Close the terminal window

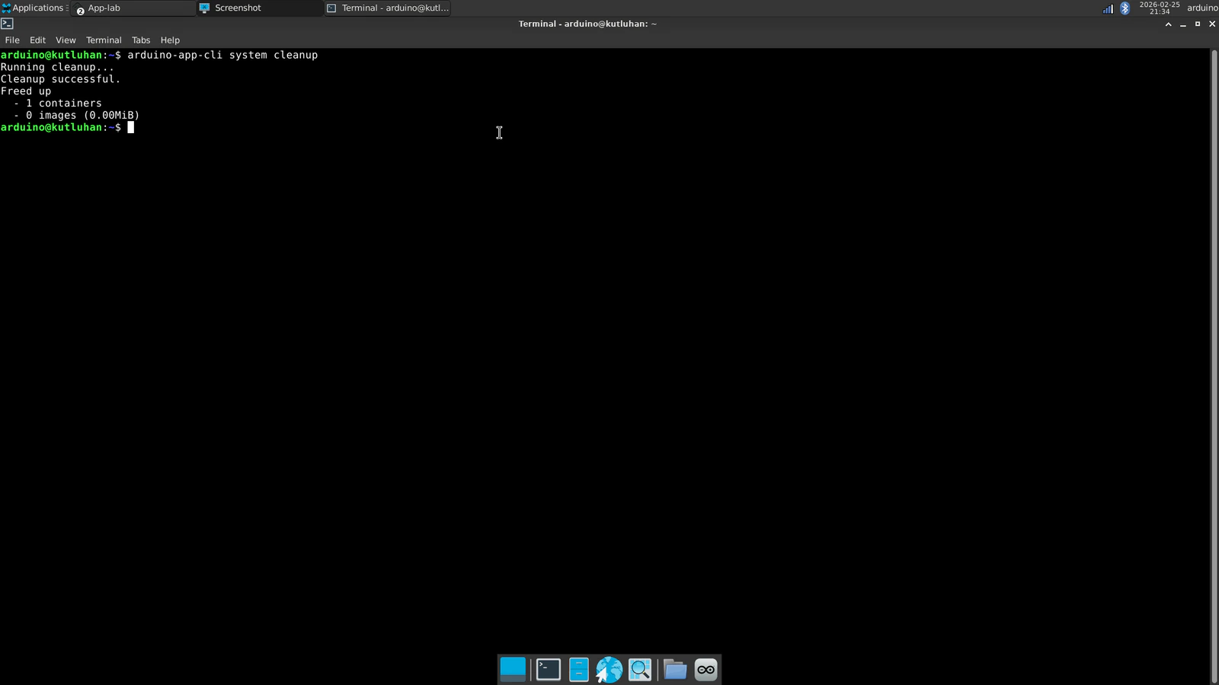point(1212,24)
